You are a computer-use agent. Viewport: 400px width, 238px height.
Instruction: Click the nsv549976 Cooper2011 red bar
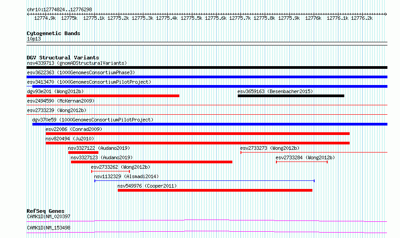tap(215, 190)
